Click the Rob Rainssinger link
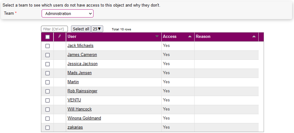Image resolution: width=294 pixels, height=133 pixels. pos(82,91)
